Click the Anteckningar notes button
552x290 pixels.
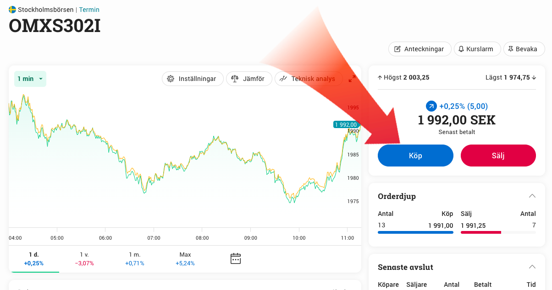point(420,49)
